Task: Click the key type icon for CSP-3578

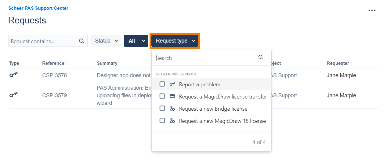Action: (13, 75)
